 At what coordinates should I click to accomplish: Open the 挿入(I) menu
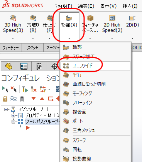point(130,6)
